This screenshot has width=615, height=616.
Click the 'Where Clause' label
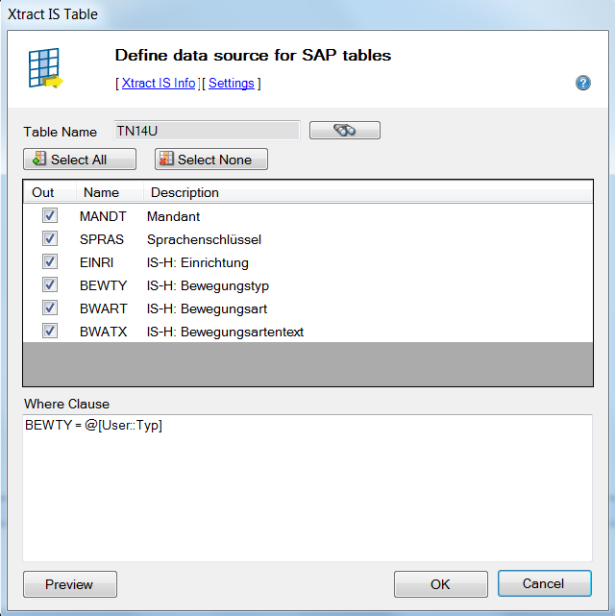(66, 404)
